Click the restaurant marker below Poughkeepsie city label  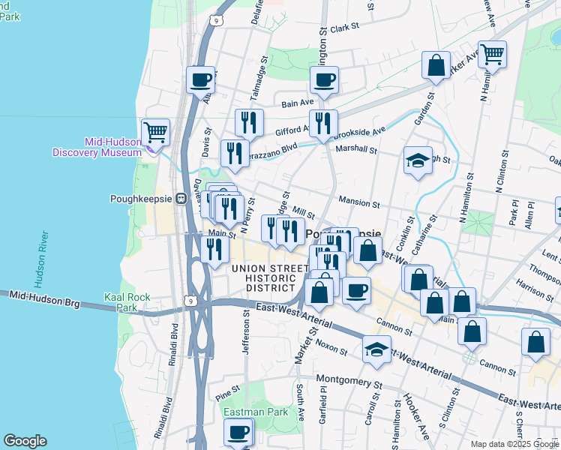pyautogui.click(x=331, y=266)
